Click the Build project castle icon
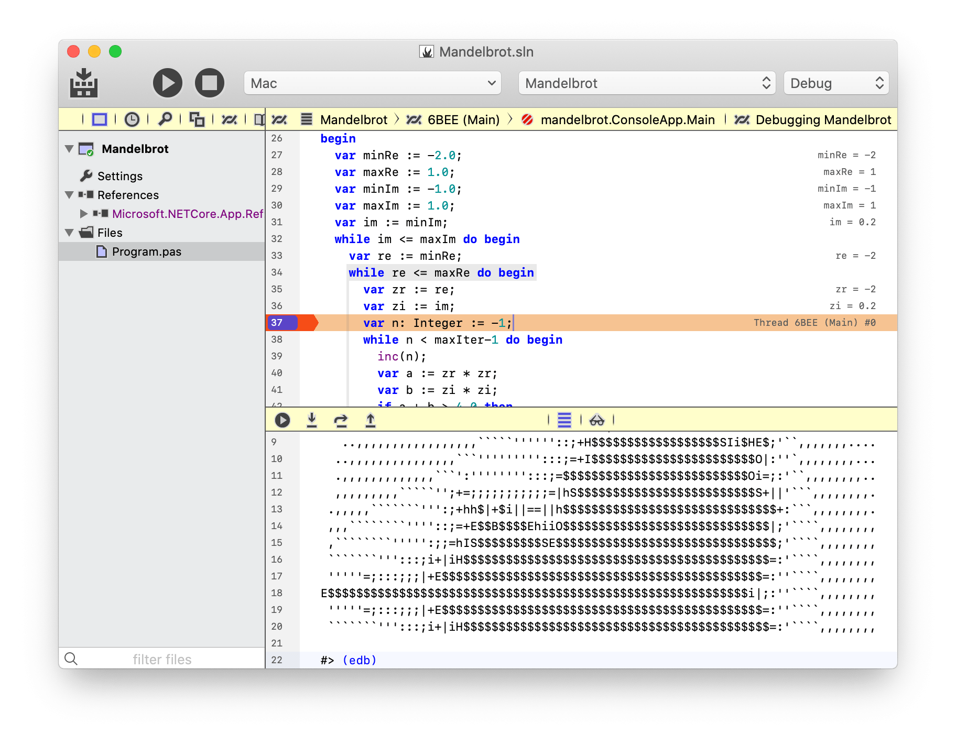This screenshot has height=746, width=956. (84, 83)
